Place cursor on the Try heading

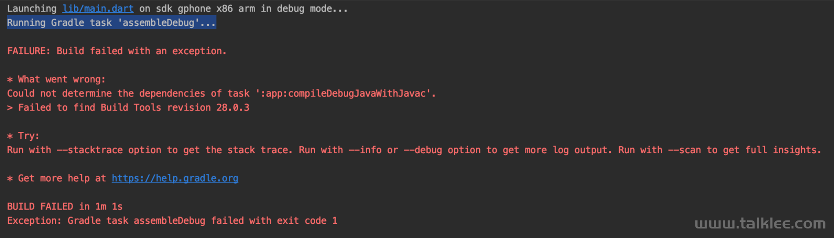tap(23, 136)
